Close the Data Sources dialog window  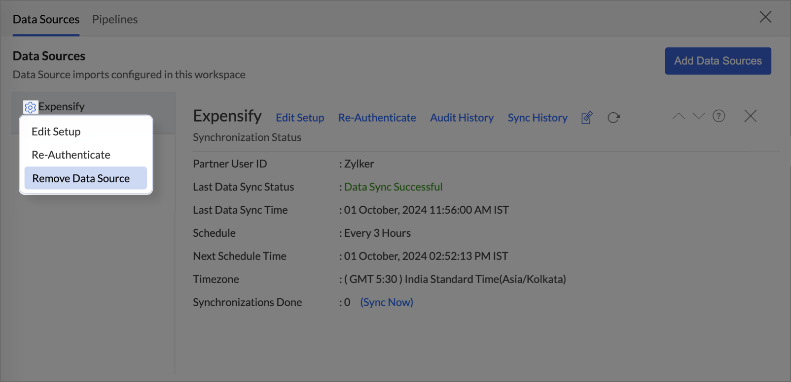point(765,17)
